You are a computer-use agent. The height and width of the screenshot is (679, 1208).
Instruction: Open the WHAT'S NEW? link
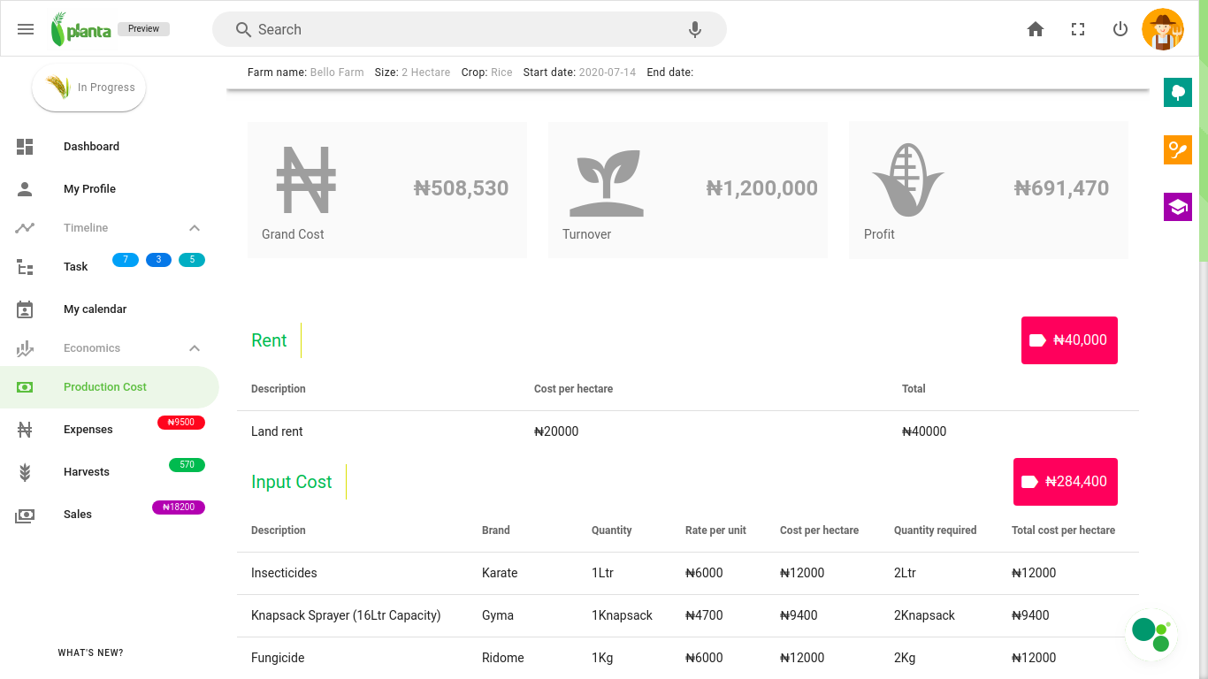[x=91, y=653]
